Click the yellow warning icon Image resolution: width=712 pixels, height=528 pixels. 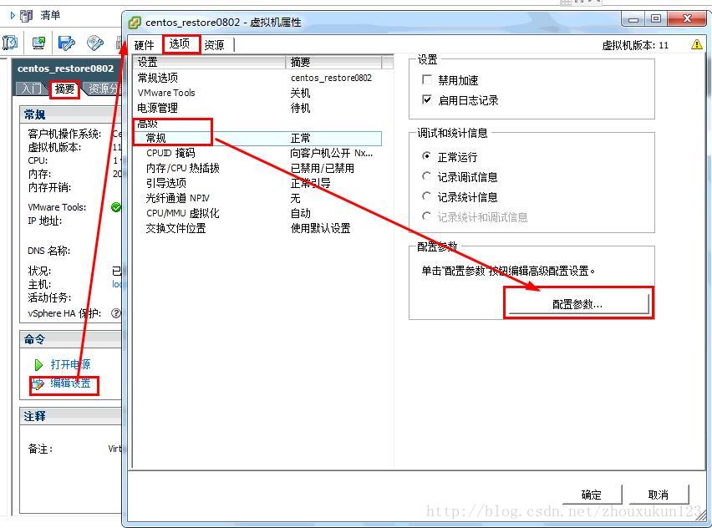point(697,44)
